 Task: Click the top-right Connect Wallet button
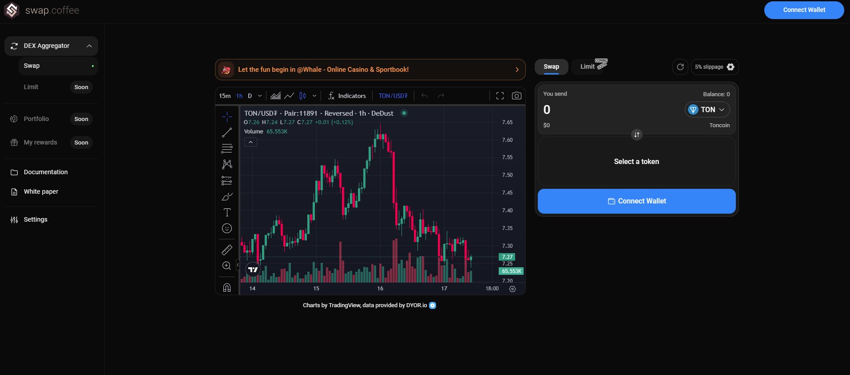point(804,10)
